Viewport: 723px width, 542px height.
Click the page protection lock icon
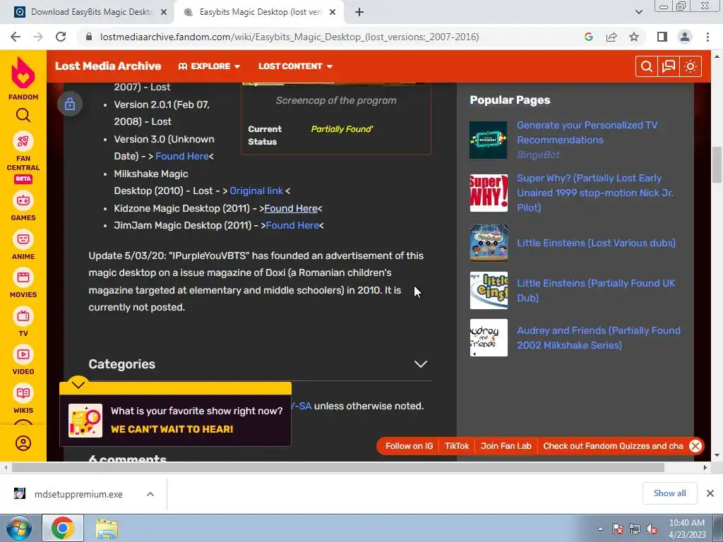tap(70, 104)
